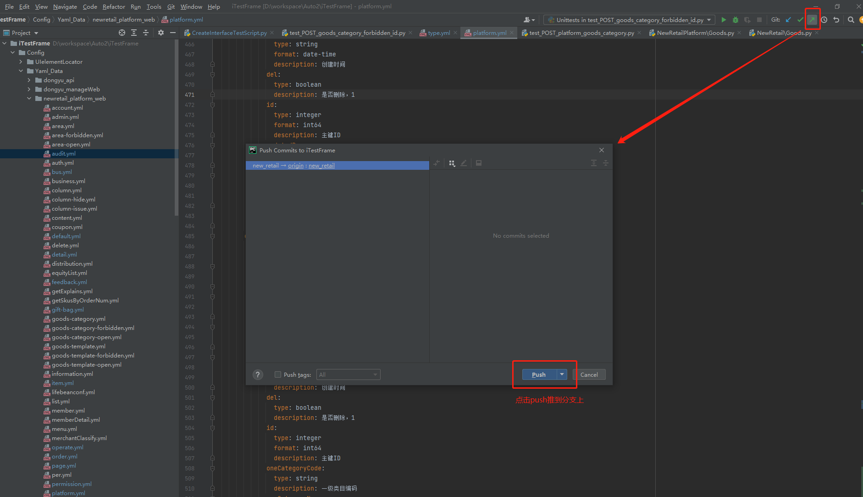
Task: Expand the dongyu_api folder
Action: [29, 80]
